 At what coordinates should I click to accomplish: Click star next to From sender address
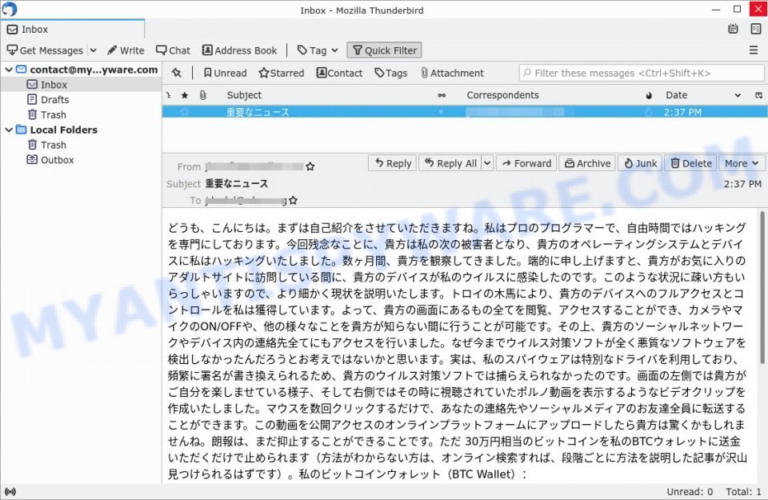point(310,166)
